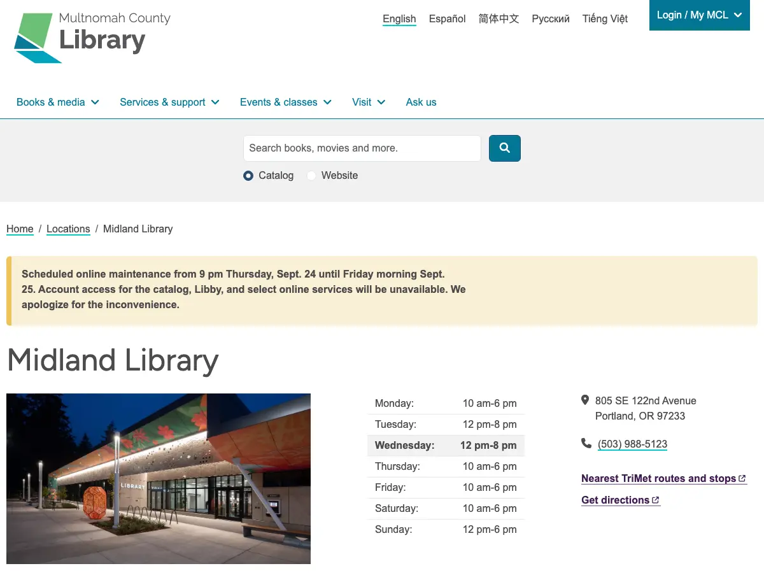The width and height of the screenshot is (764, 573).
Task: Go to Home breadcrumb link
Action: click(x=20, y=229)
